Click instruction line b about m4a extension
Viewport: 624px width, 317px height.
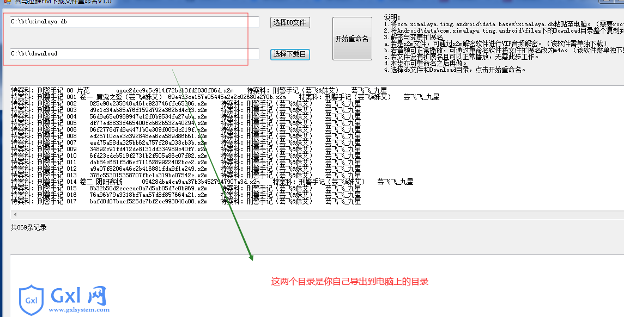point(504,51)
